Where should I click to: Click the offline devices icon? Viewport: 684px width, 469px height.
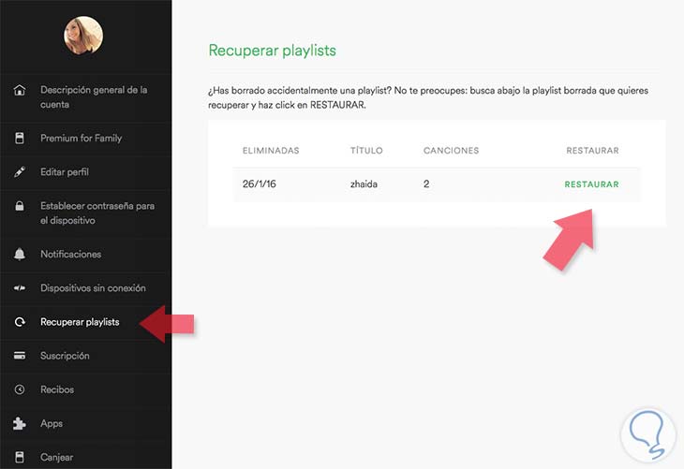20,288
